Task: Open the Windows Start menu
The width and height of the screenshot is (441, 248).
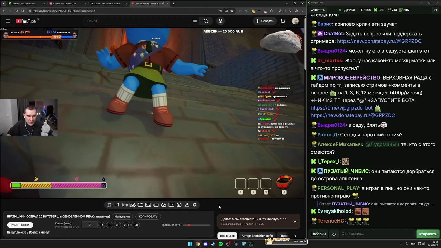Action: click(x=190, y=244)
